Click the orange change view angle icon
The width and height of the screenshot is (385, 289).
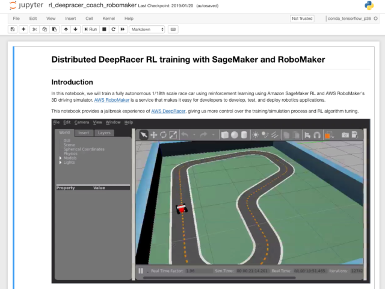(x=328, y=135)
